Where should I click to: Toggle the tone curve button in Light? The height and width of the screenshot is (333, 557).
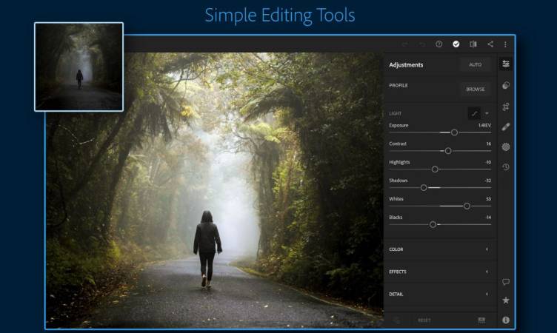point(473,113)
